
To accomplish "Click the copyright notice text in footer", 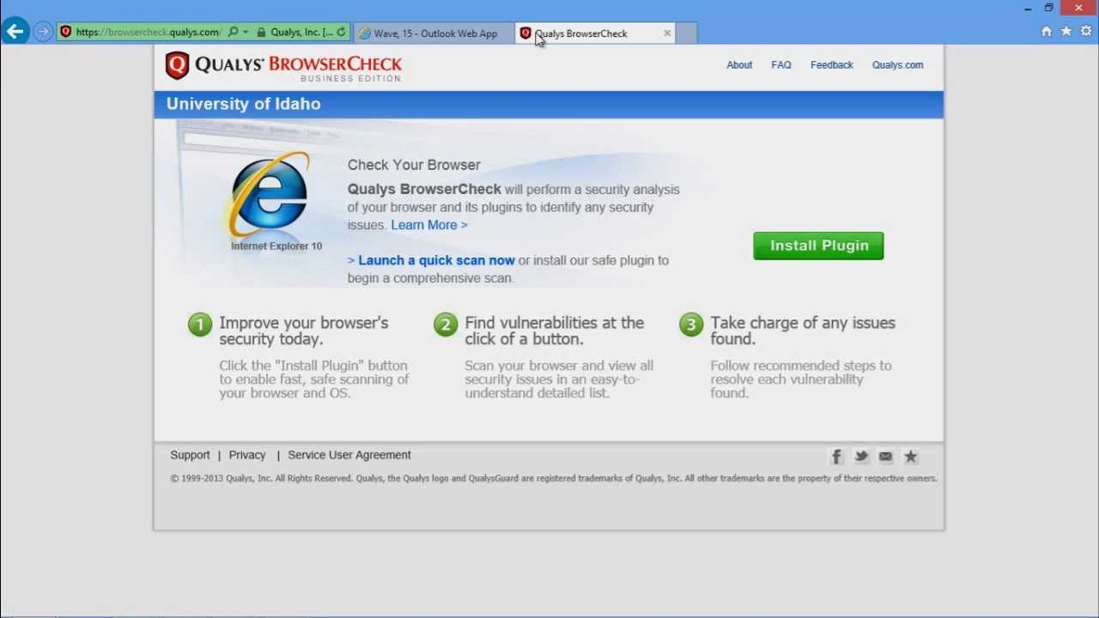I will coord(554,478).
